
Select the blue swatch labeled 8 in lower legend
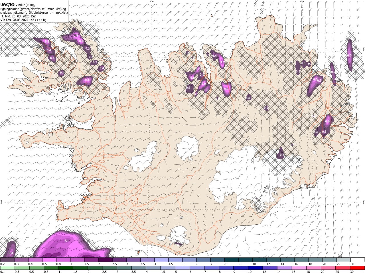[x=226, y=268]
